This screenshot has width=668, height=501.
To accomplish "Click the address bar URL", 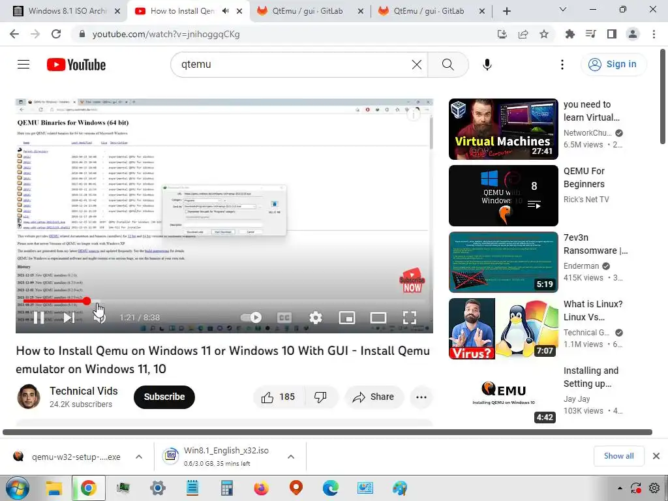I will pos(166,35).
